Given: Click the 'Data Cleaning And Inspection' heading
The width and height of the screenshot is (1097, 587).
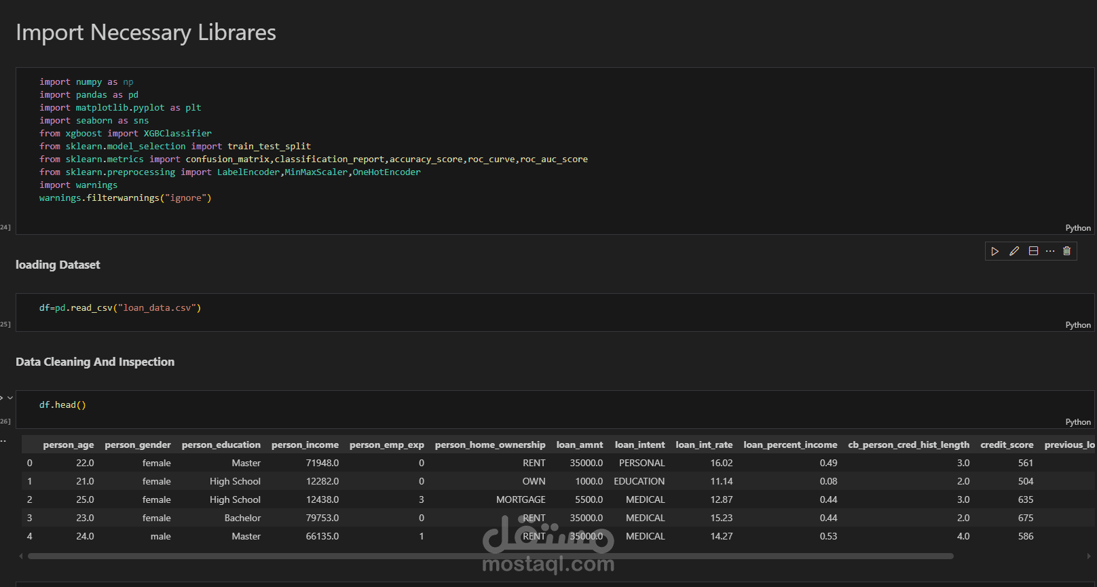Looking at the screenshot, I should pos(95,362).
